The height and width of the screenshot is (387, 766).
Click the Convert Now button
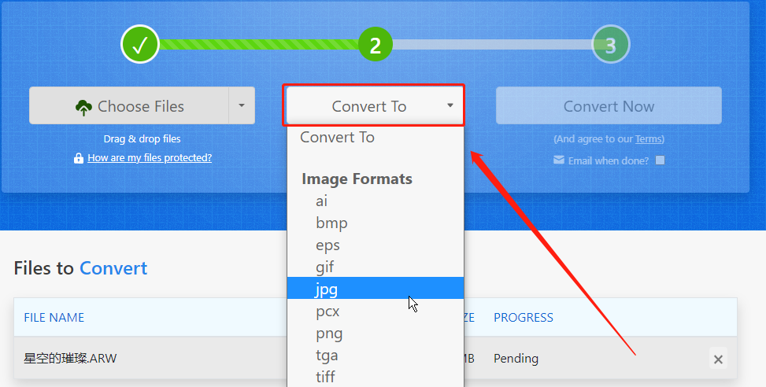click(609, 105)
